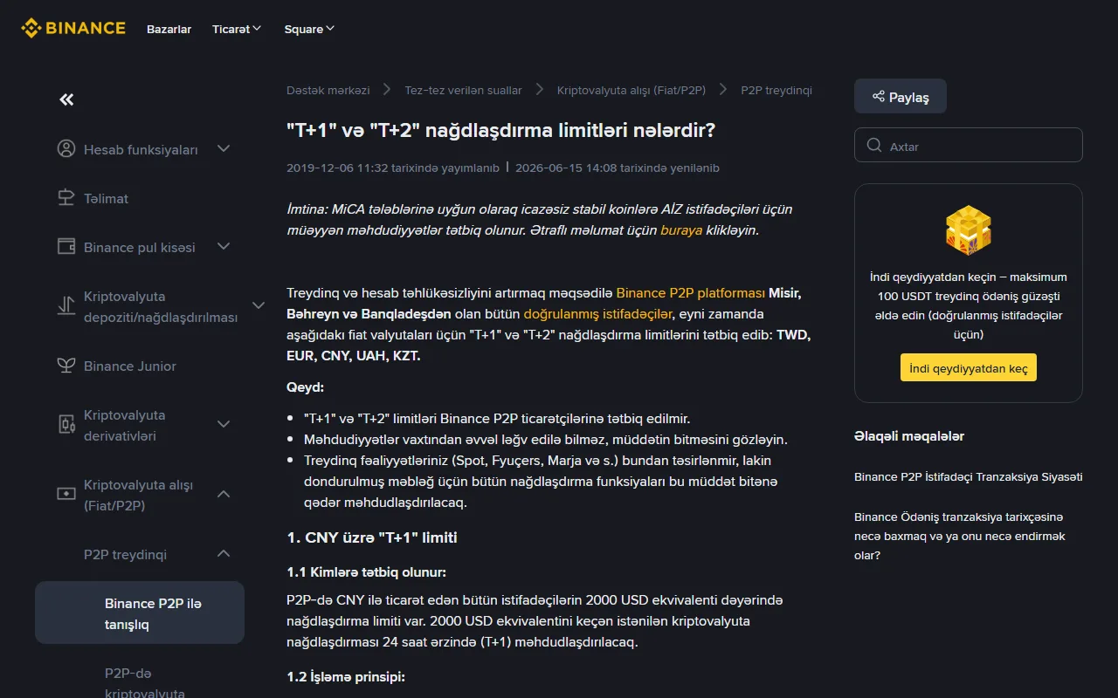Viewport: 1118px width, 698px height.
Task: Open doğrulanmış istifadəçilər link
Action: tap(598, 313)
